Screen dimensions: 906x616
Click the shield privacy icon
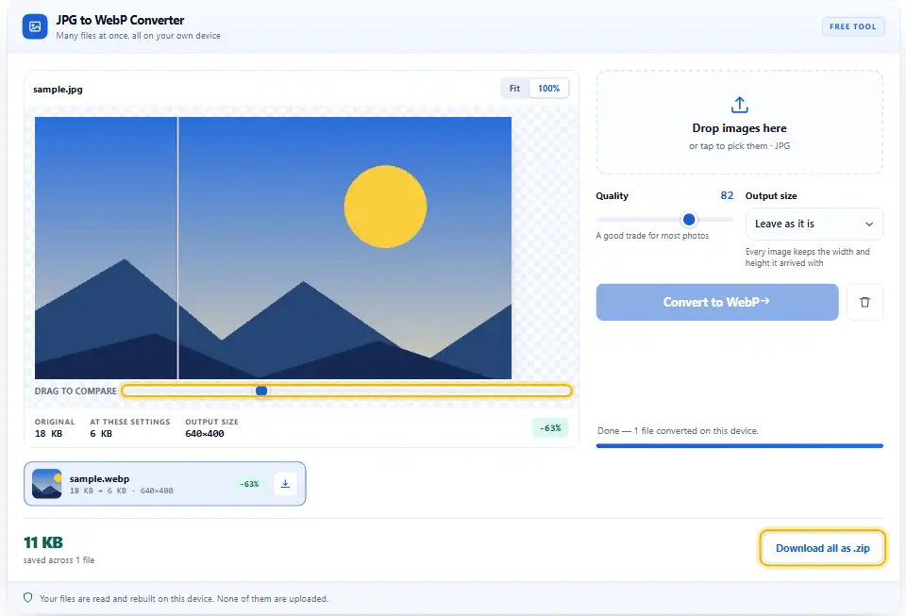tap(27, 597)
